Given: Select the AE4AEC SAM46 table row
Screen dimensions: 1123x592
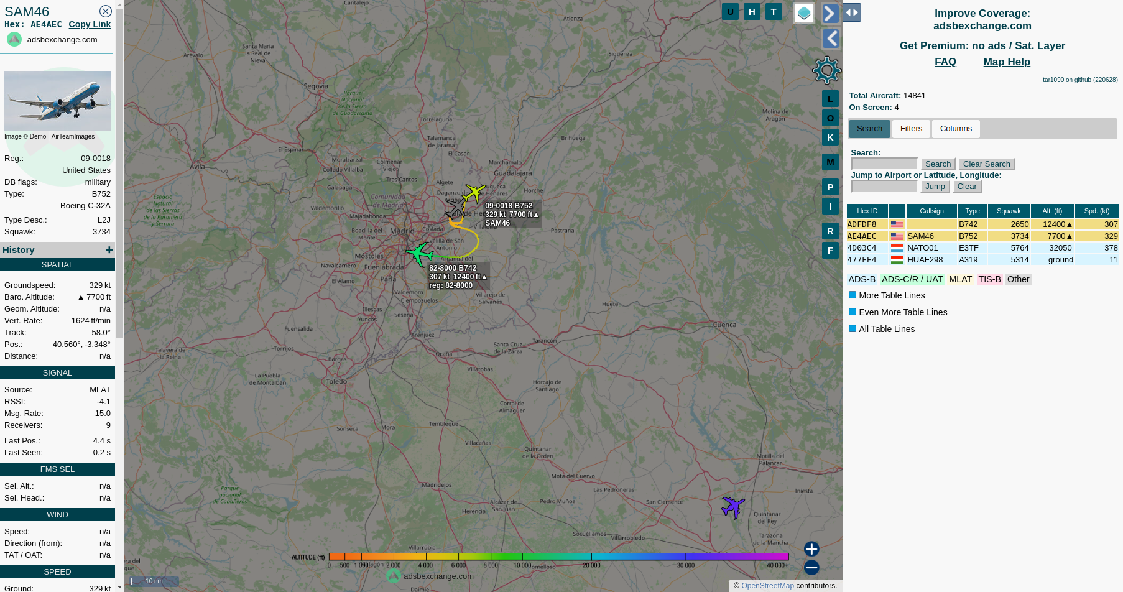Looking at the screenshot, I should coord(982,236).
